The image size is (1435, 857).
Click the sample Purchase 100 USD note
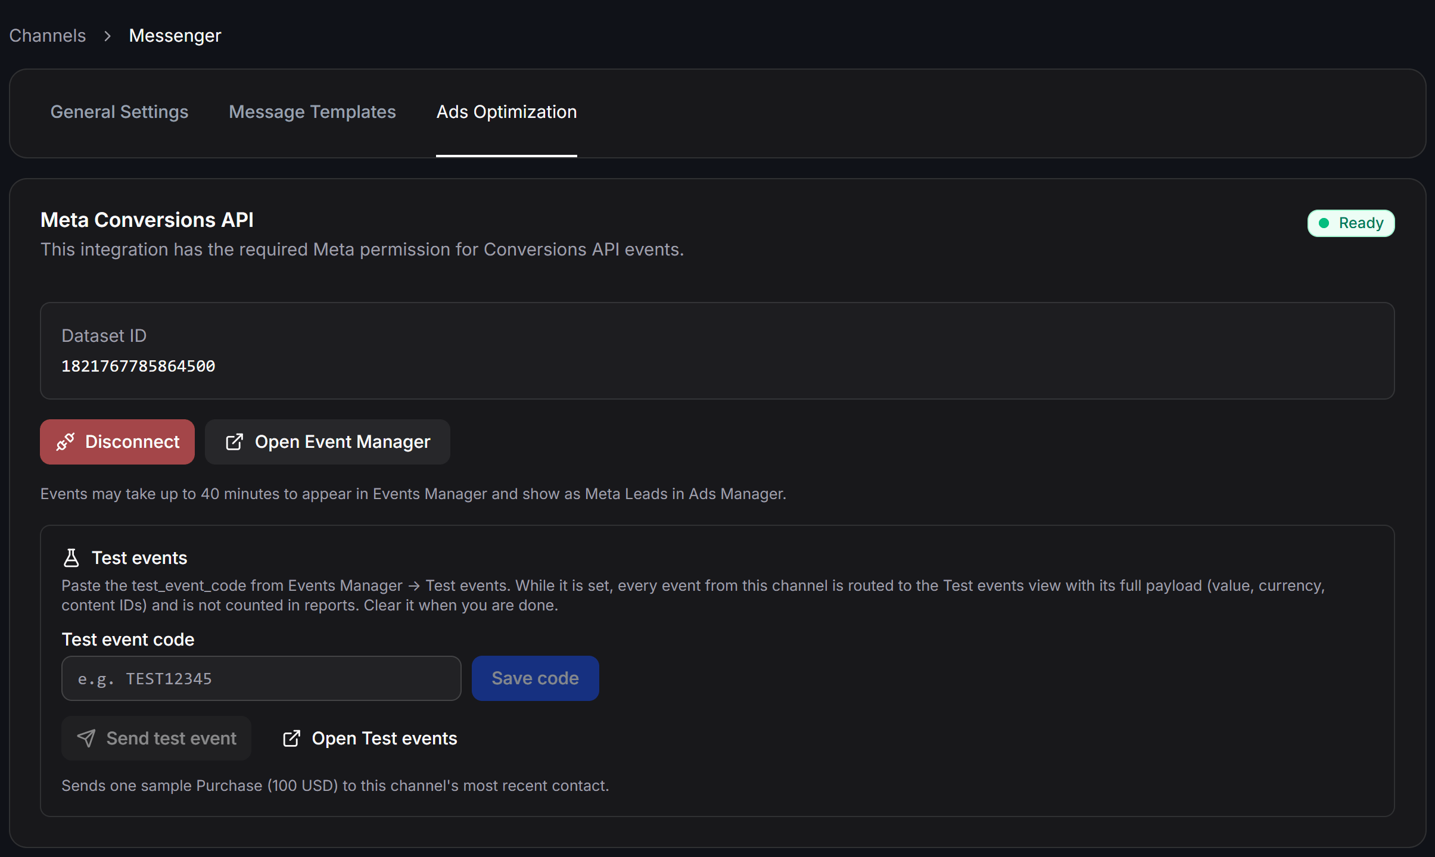coord(335,786)
